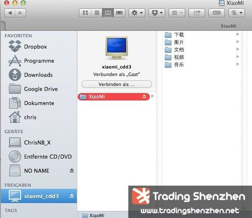This screenshot has width=252, height=218.
Task: Select the XiaoMi shared volume row
Action: pyautogui.click(x=114, y=97)
